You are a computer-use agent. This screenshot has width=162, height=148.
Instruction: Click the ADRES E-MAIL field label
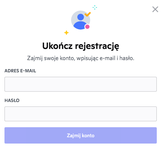pyautogui.click(x=20, y=71)
